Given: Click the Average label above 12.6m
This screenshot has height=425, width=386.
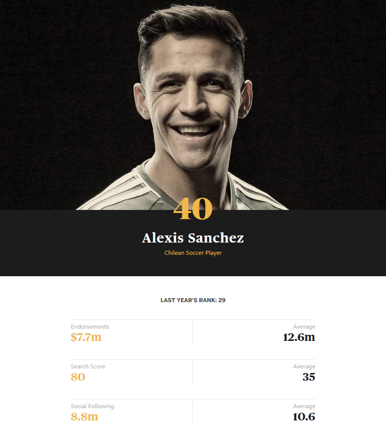Looking at the screenshot, I should (x=304, y=327).
